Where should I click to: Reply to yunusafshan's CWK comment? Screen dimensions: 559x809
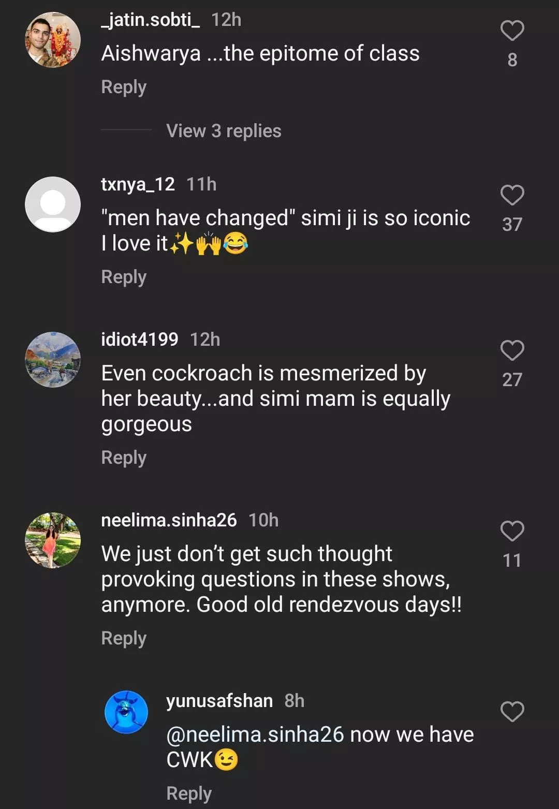[x=189, y=793]
